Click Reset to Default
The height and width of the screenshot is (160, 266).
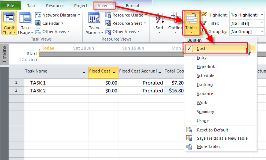pos(212,130)
